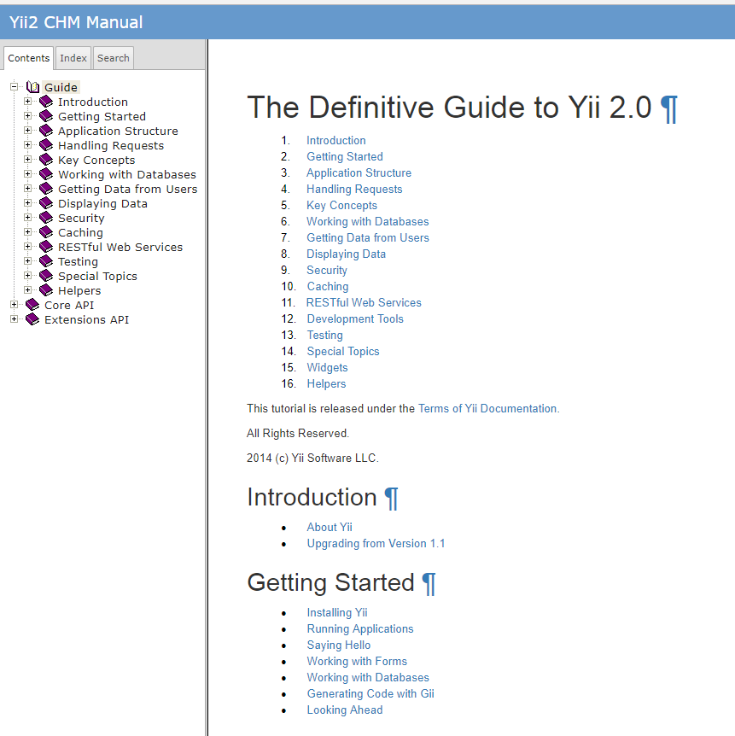Click the pilcrow anchor after Introduction heading
Viewport: 735px width, 736px height.
coord(391,498)
